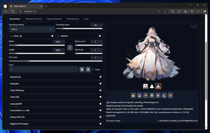Expand the ControlNet v1.1.440 panel
210x133 pixels.
coord(55,110)
